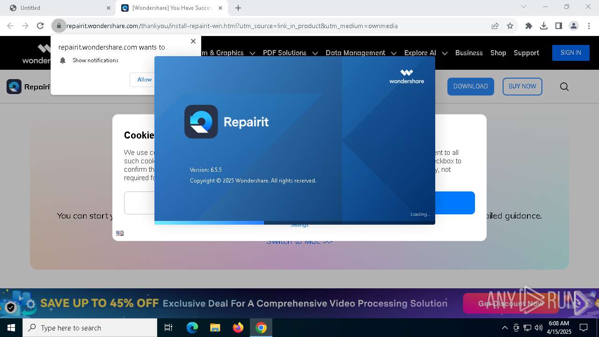Expand the Explore AI menu

click(425, 53)
